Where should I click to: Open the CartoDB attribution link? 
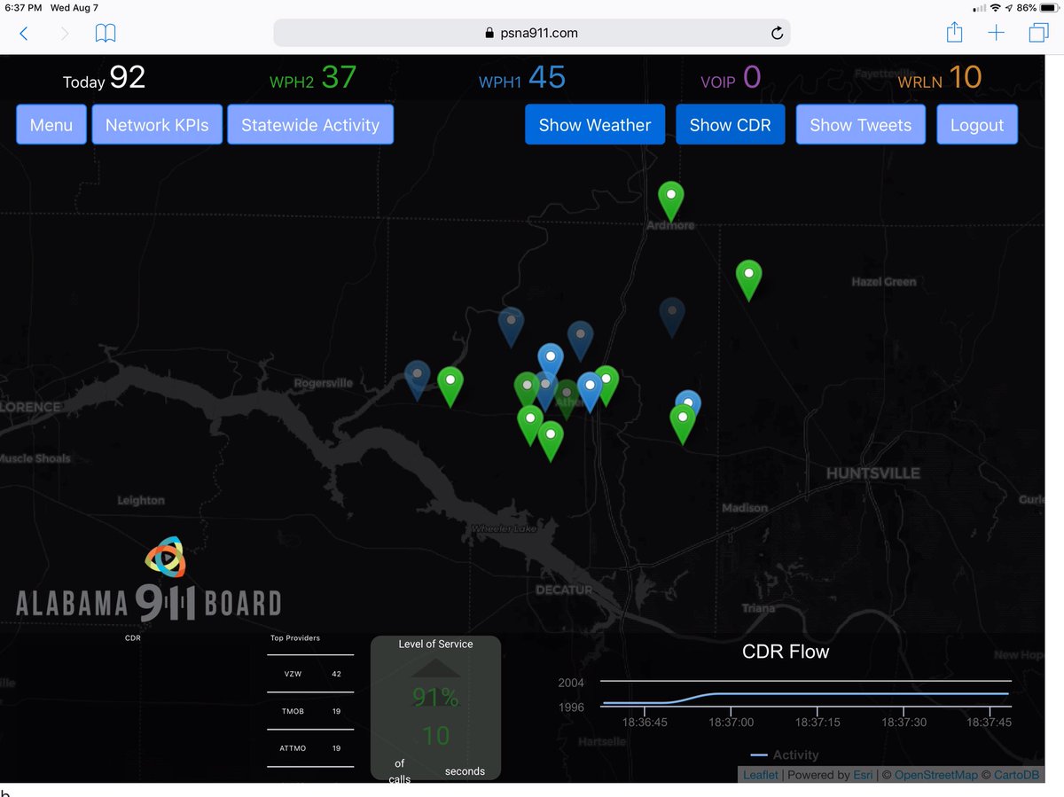click(1018, 775)
